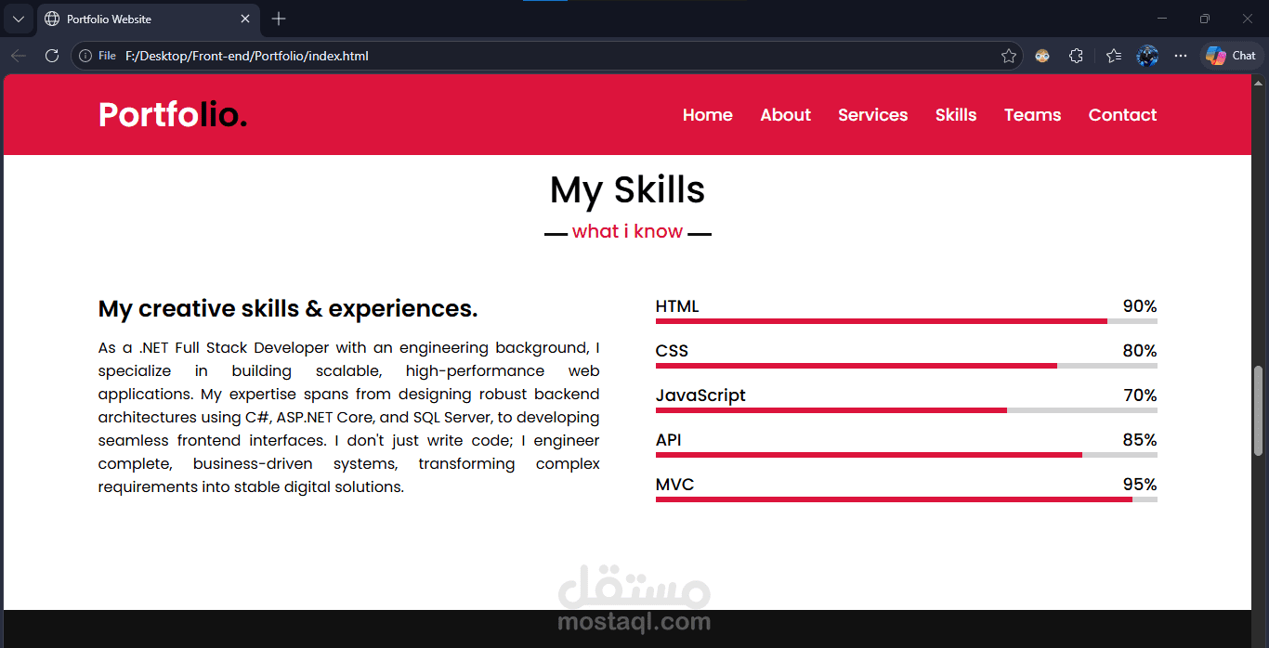The image size is (1269, 648).
Task: Open Teams in the site navigation
Action: click(1032, 115)
